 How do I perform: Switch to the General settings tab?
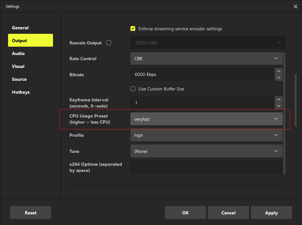[x=20, y=28]
